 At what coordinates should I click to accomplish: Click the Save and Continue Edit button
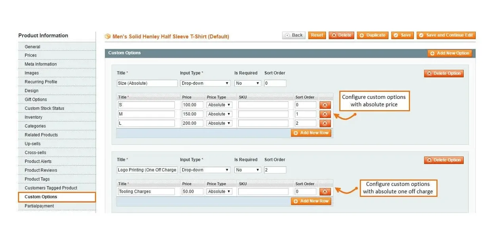tap(446, 35)
